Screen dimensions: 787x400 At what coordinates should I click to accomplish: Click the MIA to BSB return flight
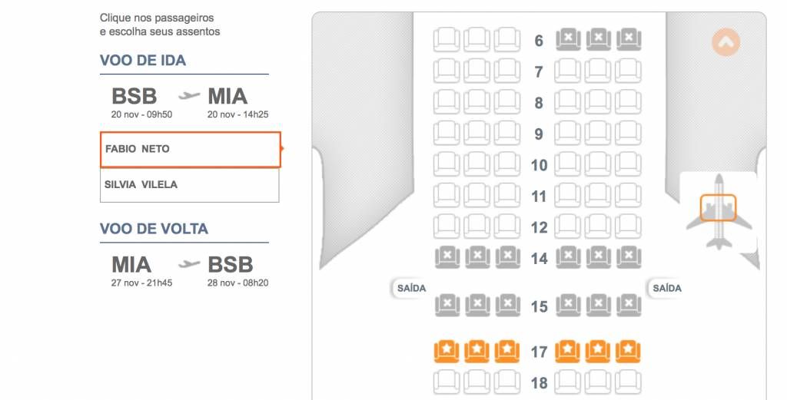190,271
